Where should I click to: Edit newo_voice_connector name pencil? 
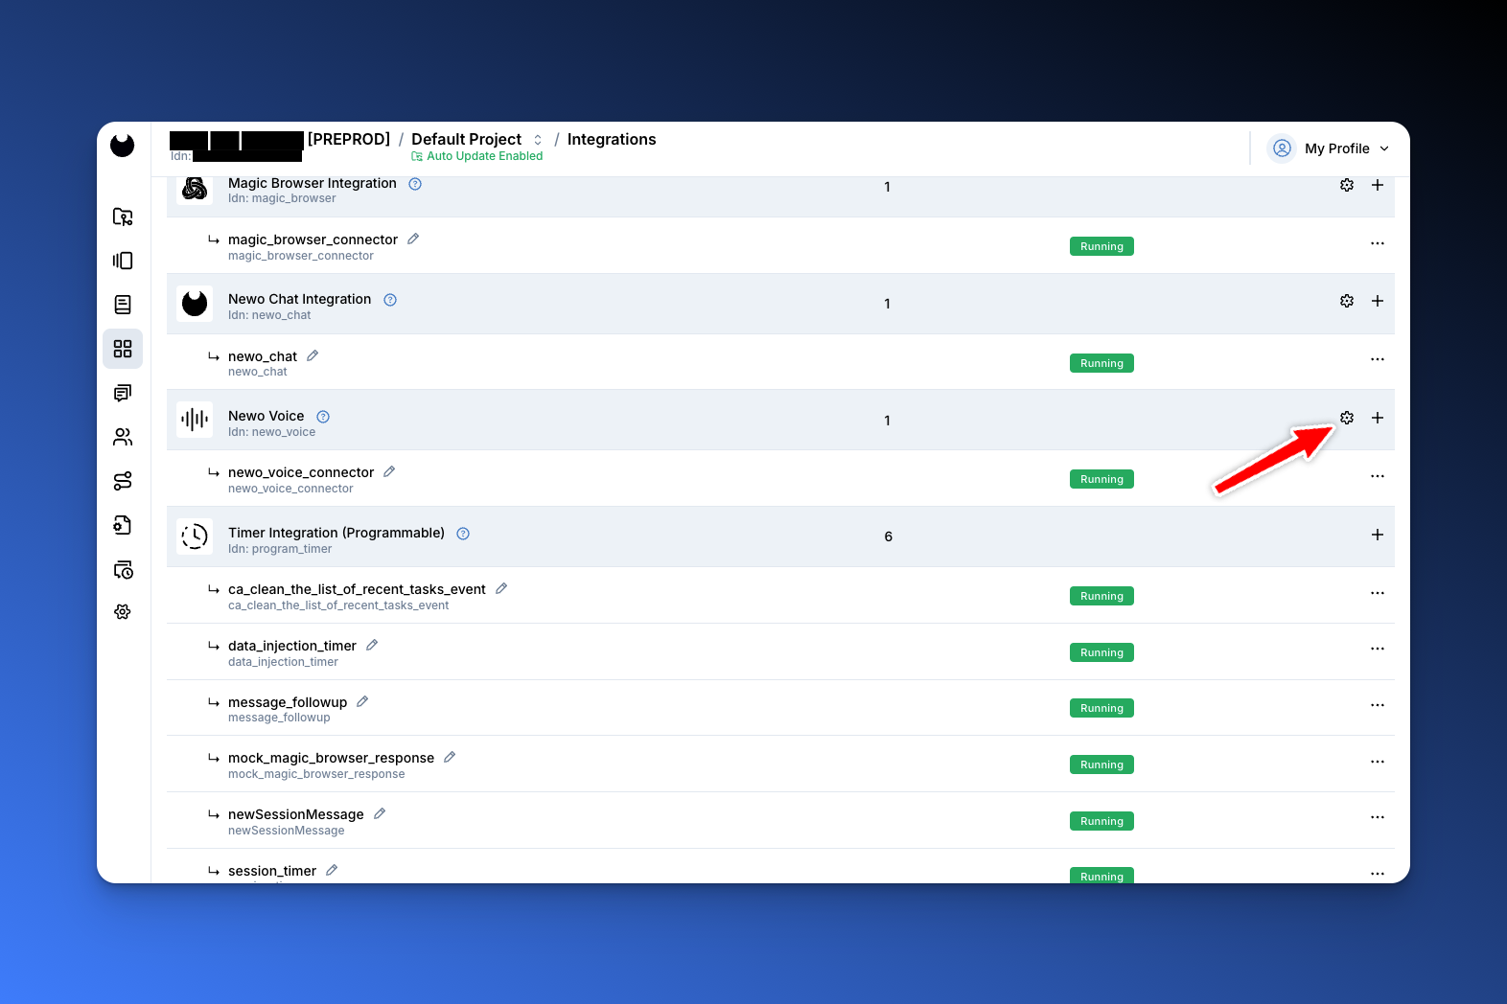389,471
